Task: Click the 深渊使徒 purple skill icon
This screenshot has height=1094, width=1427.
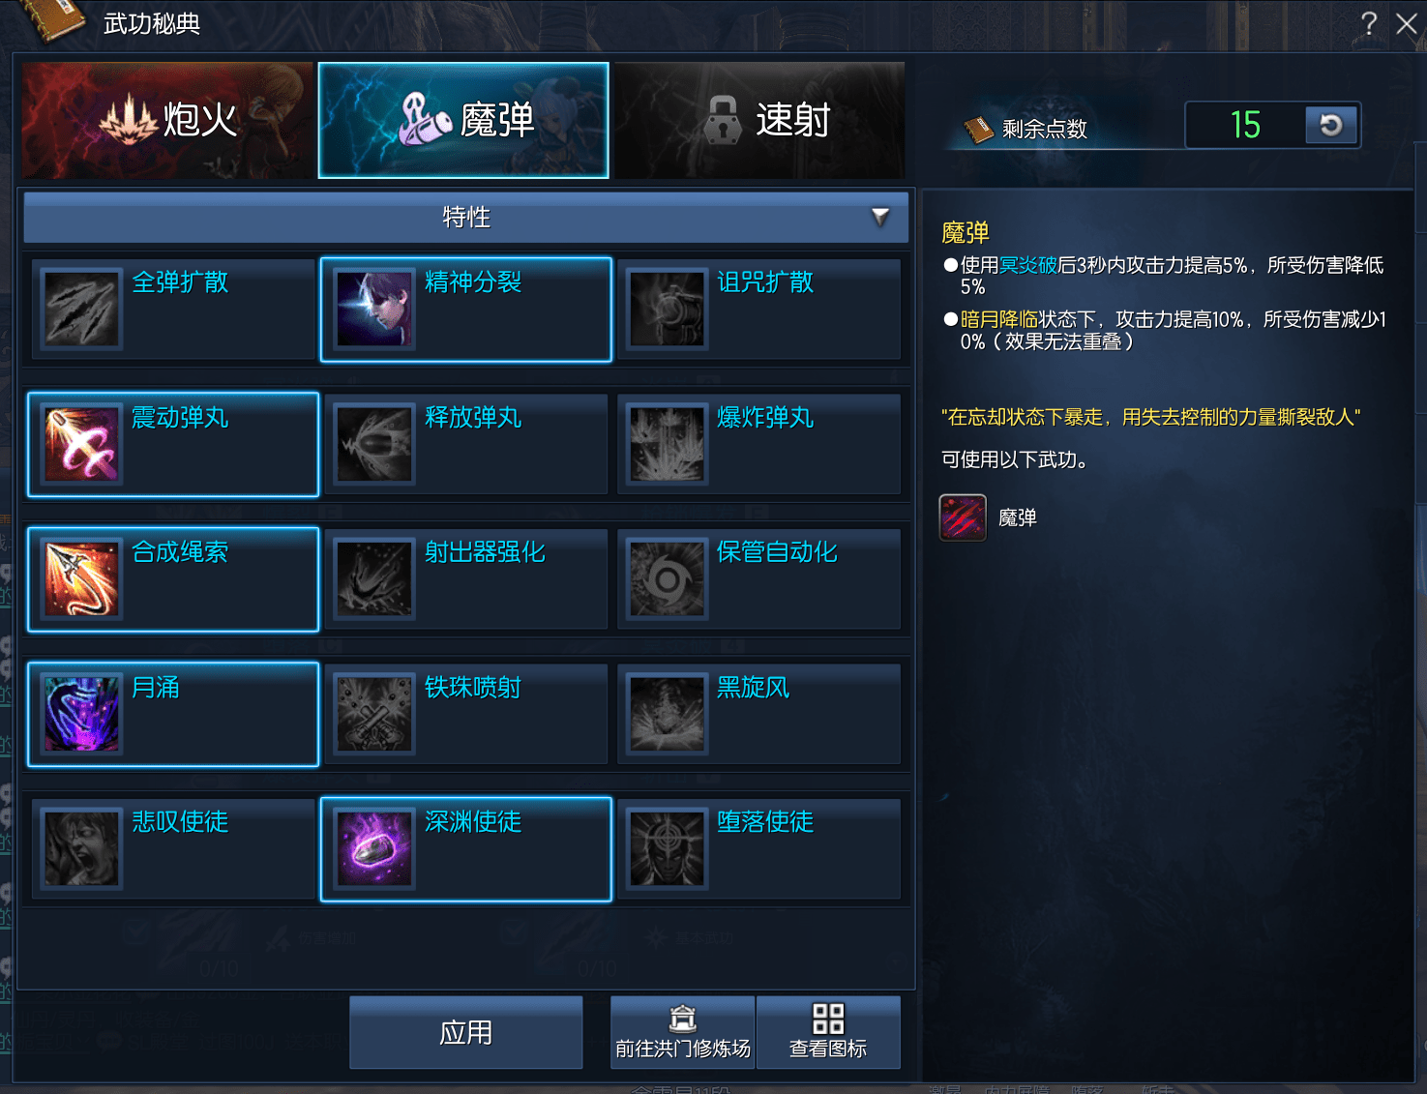Action: point(373,848)
